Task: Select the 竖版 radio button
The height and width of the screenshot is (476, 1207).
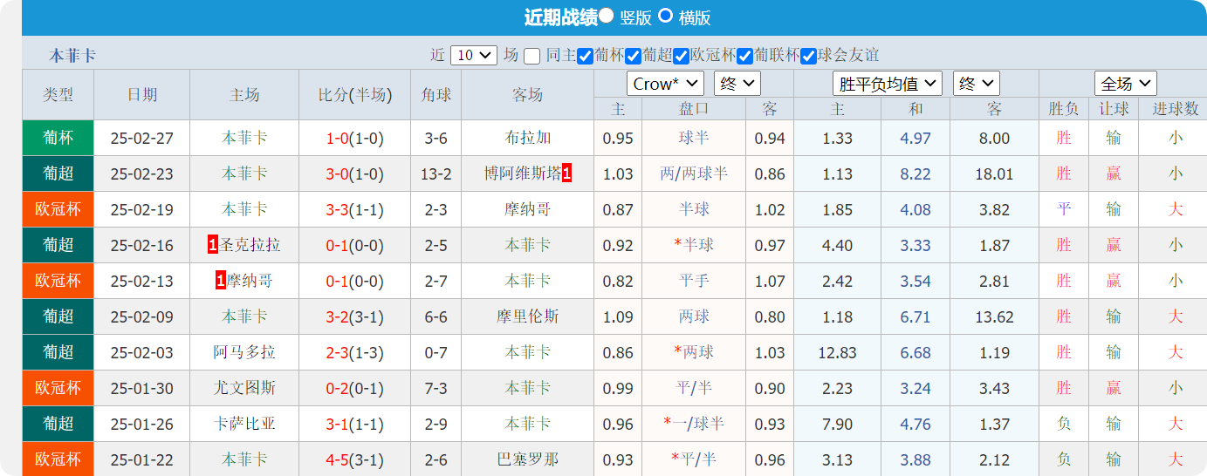Action: pos(606,16)
